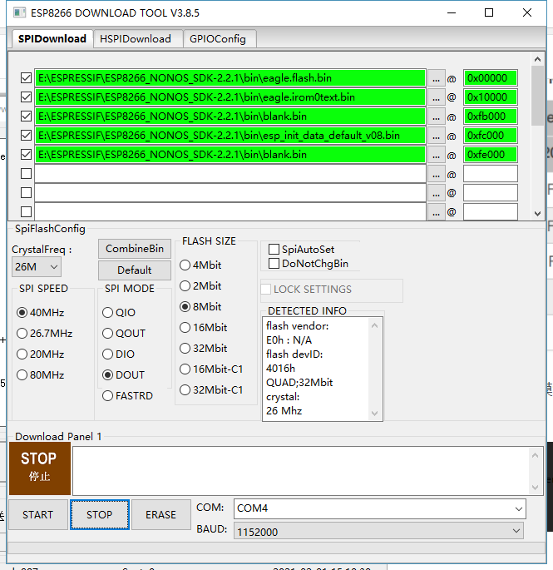Screen dimensions: 553x570
Task: Click the first empty file path field
Action: [x=230, y=174]
